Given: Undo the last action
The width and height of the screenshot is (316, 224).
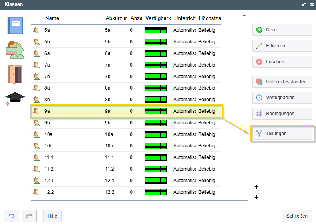Looking at the screenshot, I should click(12, 216).
